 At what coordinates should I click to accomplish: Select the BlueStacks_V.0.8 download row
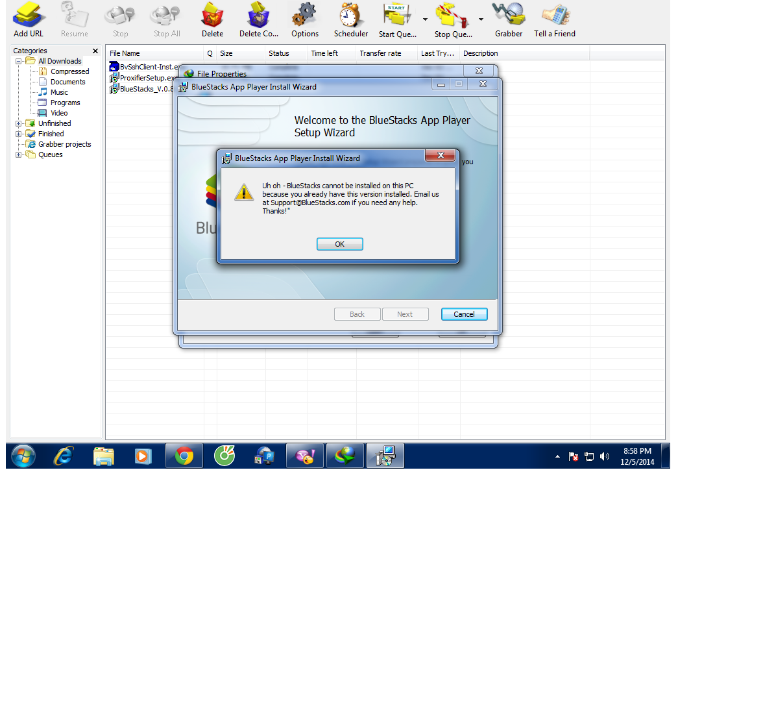[x=141, y=89]
